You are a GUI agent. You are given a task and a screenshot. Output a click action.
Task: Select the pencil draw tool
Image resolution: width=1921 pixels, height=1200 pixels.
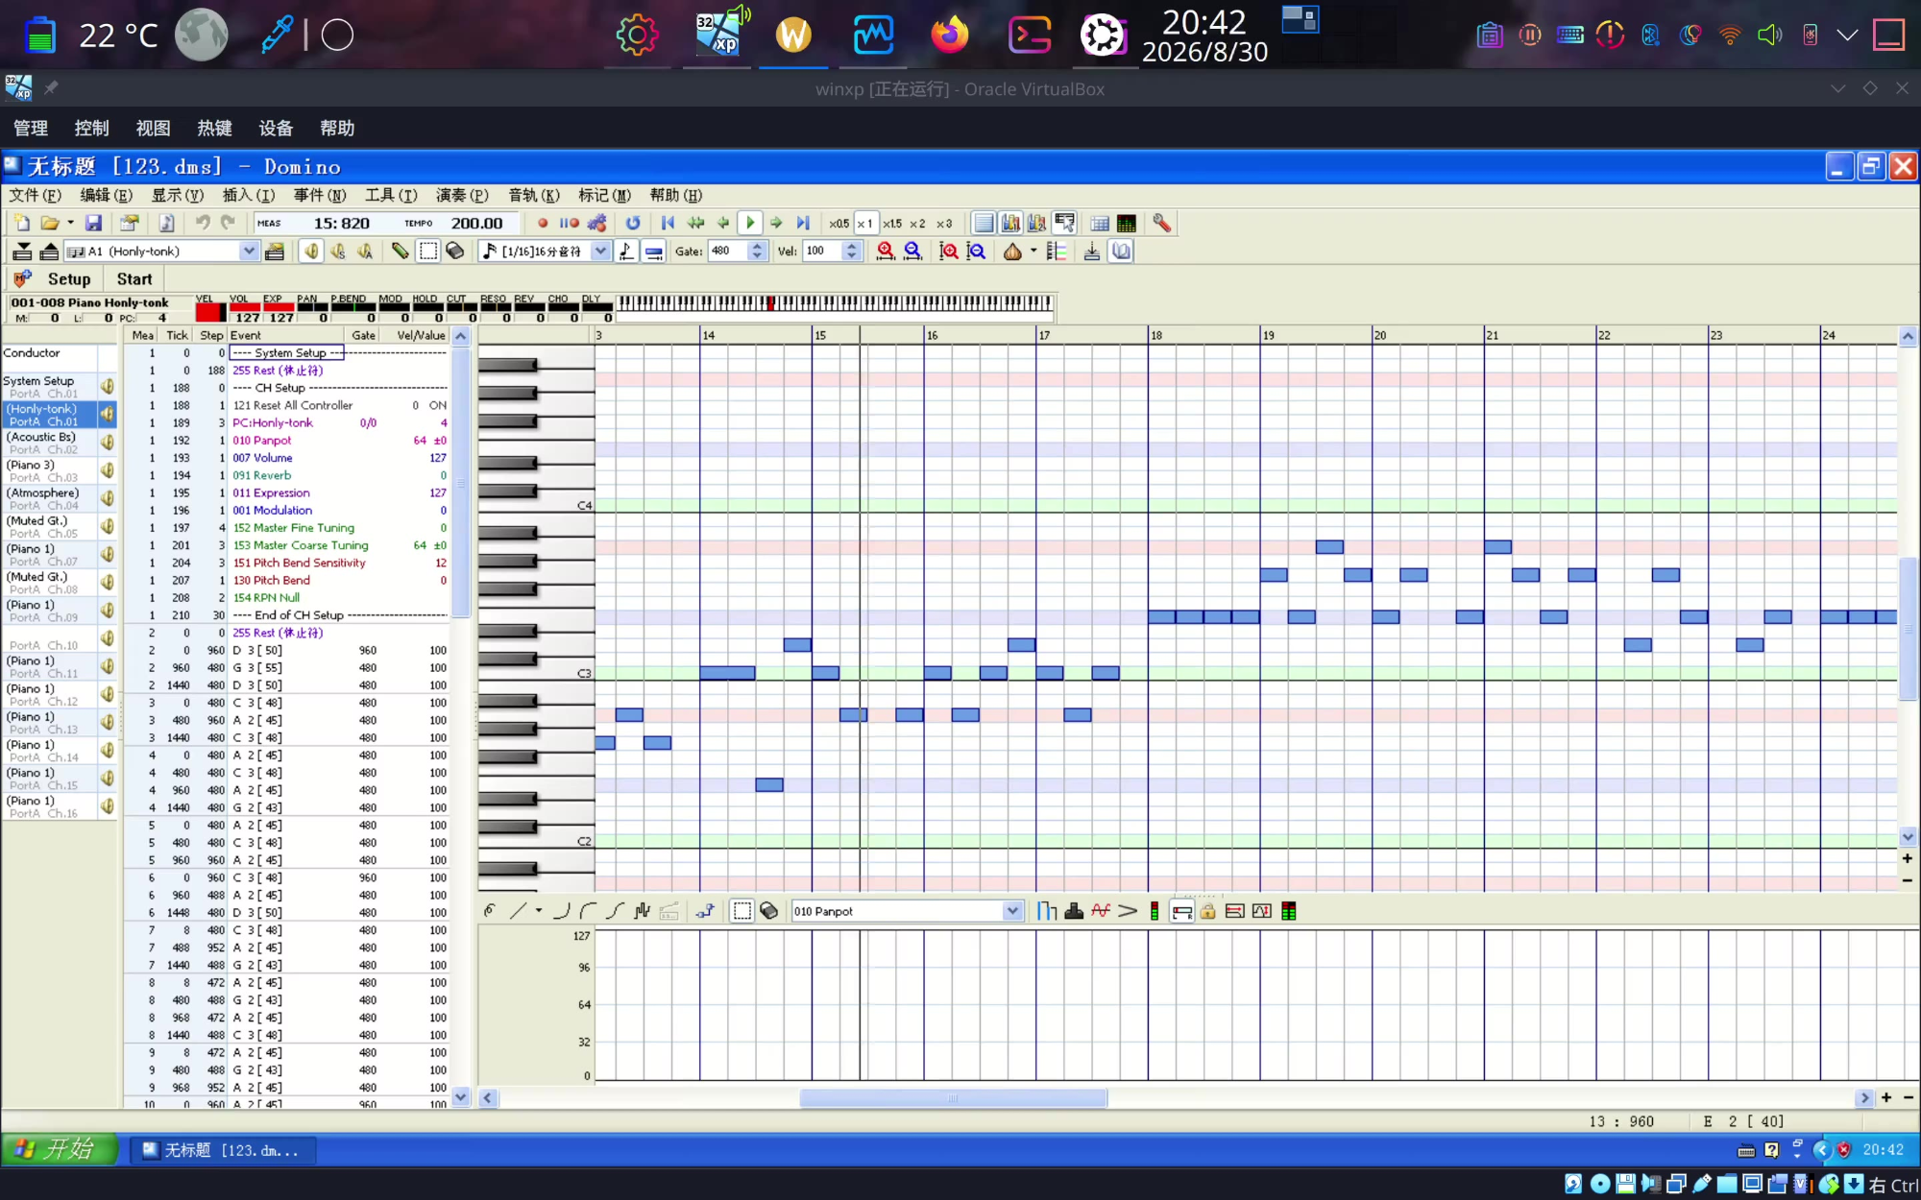tap(401, 252)
